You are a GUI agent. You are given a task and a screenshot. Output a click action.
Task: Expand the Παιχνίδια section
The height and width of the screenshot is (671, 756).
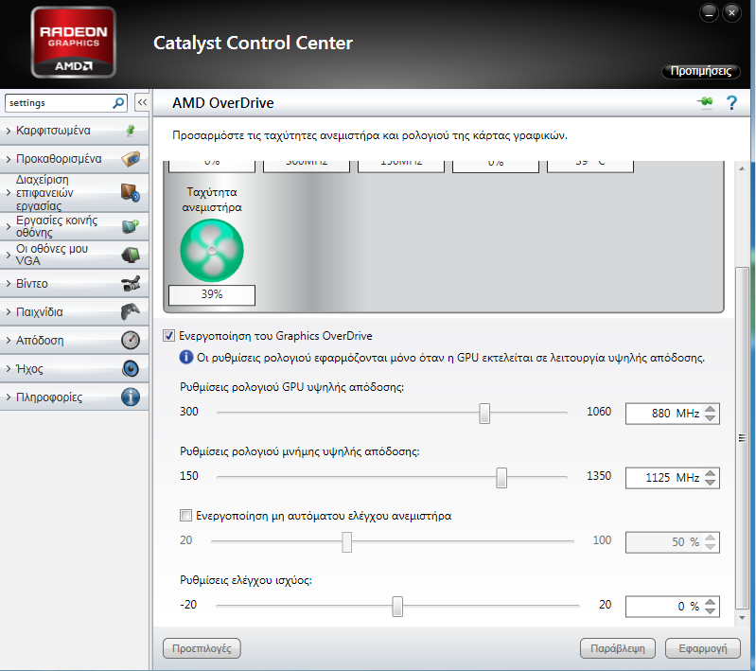[x=74, y=311]
